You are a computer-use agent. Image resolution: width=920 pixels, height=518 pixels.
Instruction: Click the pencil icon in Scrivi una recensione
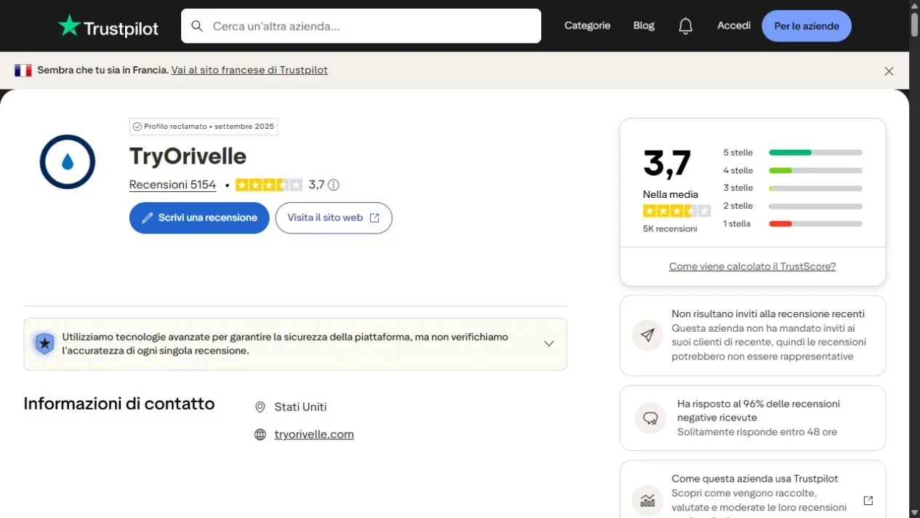click(148, 218)
